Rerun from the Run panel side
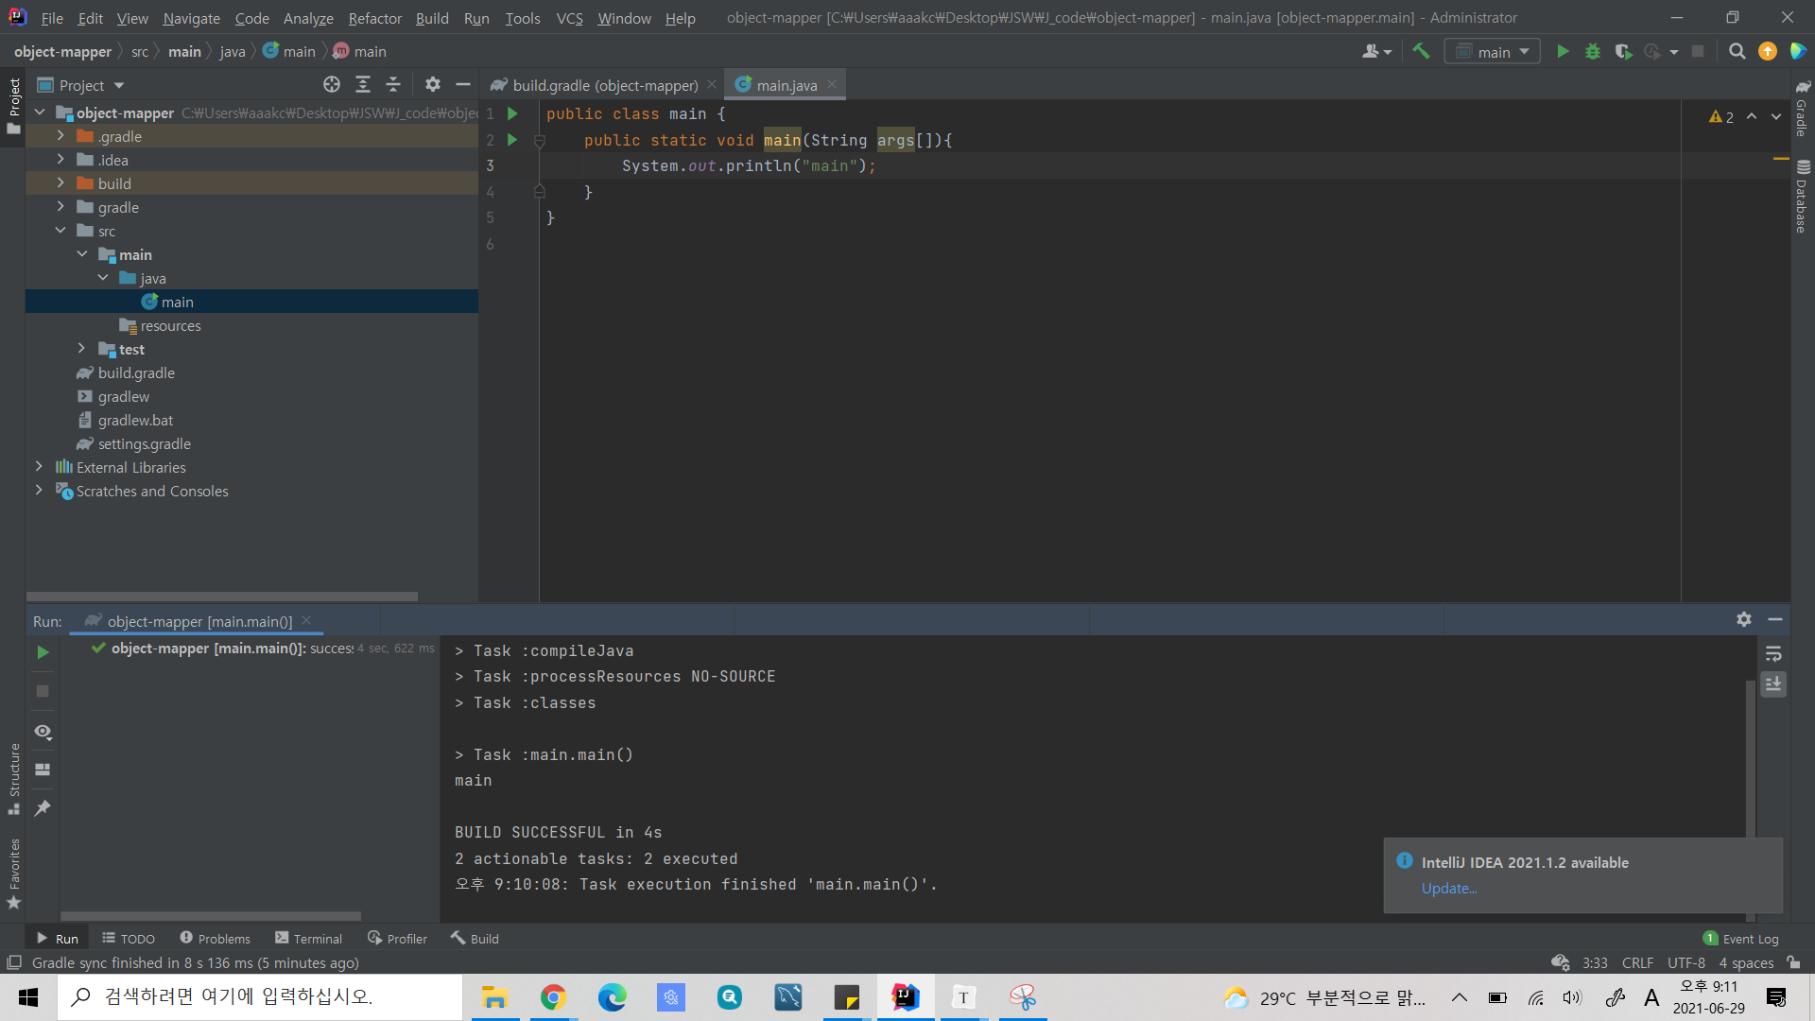 [43, 652]
